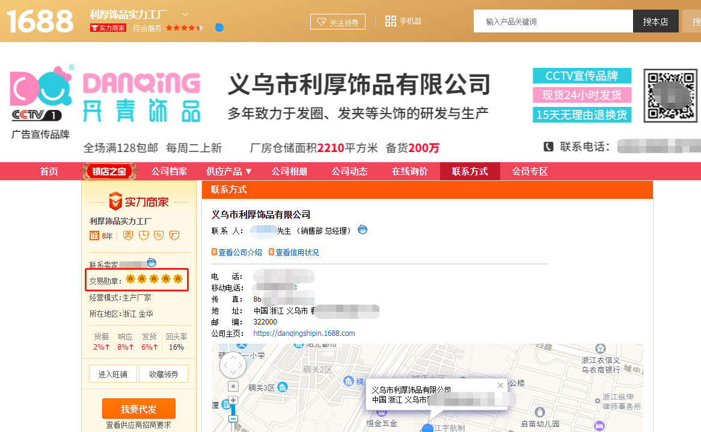Click the 收藏领券 button
Image resolution: width=701 pixels, height=432 pixels.
point(163,374)
